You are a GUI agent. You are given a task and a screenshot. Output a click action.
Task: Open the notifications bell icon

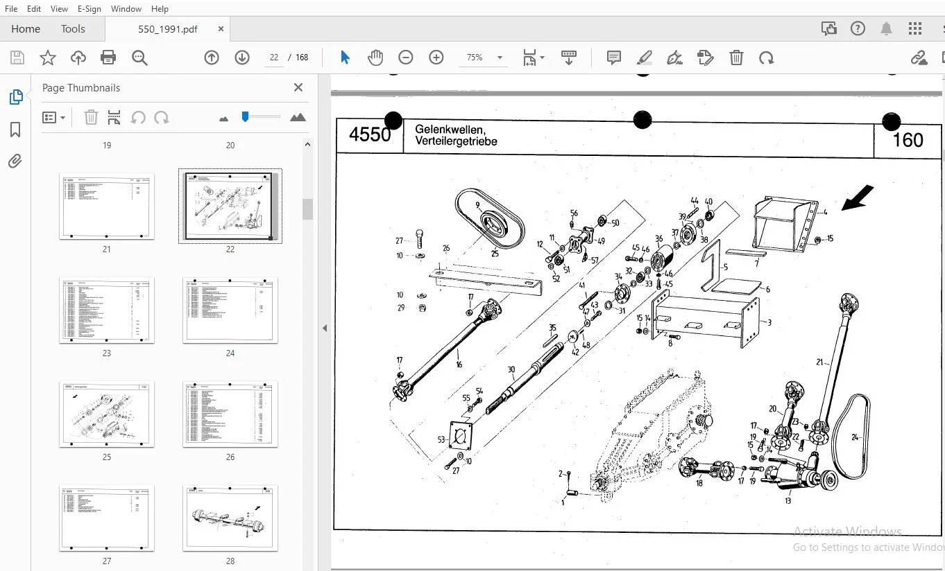(x=887, y=28)
